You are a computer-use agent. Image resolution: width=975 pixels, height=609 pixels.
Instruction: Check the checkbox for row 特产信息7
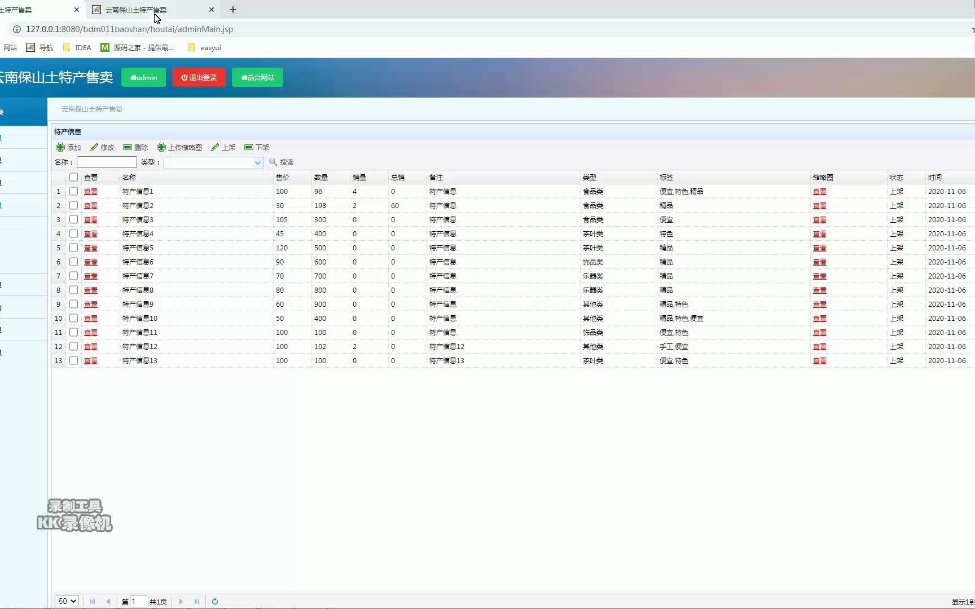click(x=73, y=276)
